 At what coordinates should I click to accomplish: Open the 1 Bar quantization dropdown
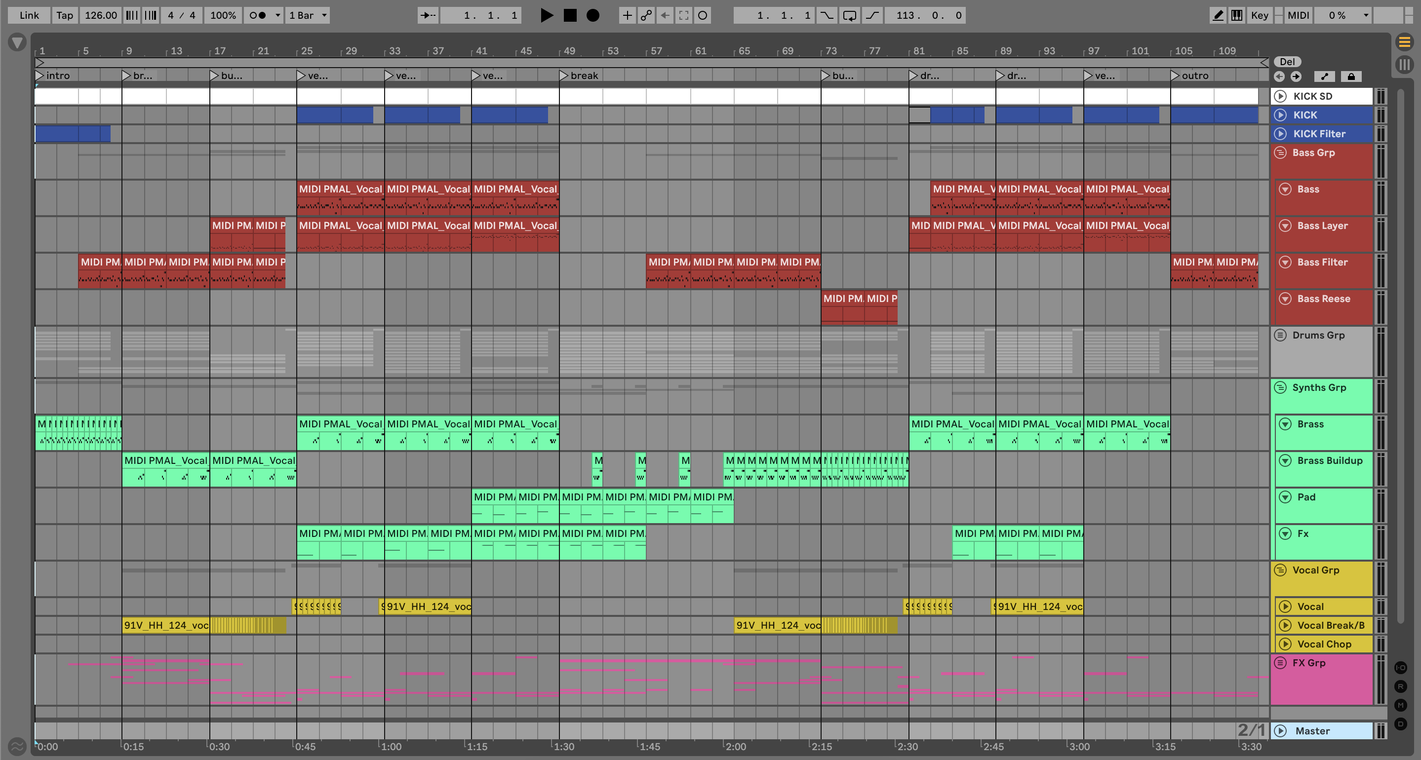click(307, 15)
